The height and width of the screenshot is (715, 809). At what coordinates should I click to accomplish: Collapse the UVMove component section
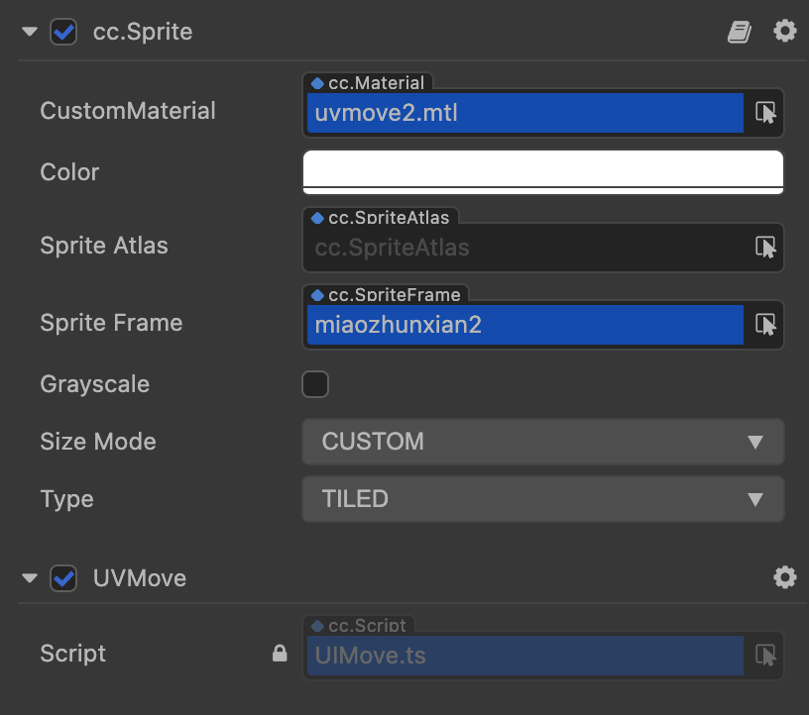pyautogui.click(x=30, y=577)
